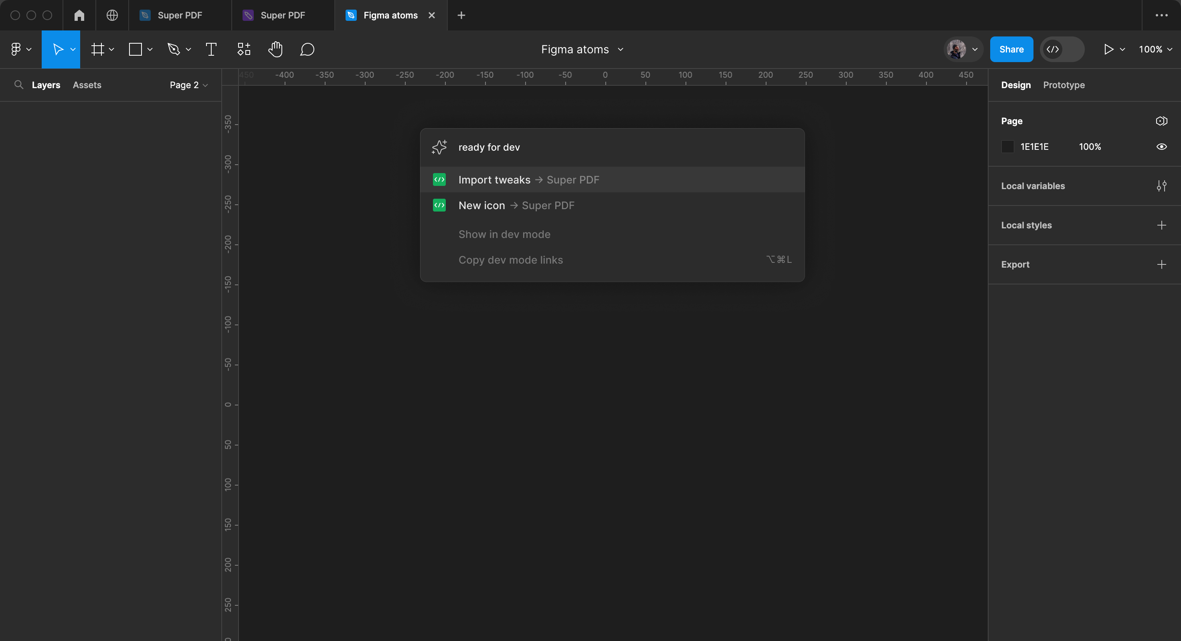Open a new tab with plus icon

(x=461, y=15)
